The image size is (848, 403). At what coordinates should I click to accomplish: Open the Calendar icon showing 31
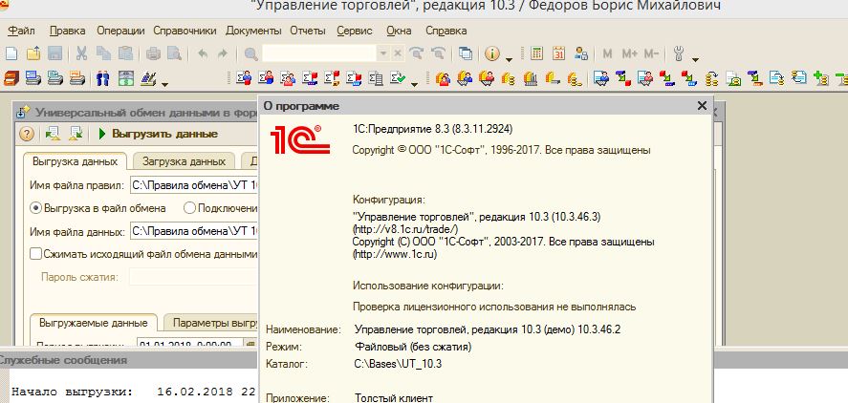click(558, 53)
